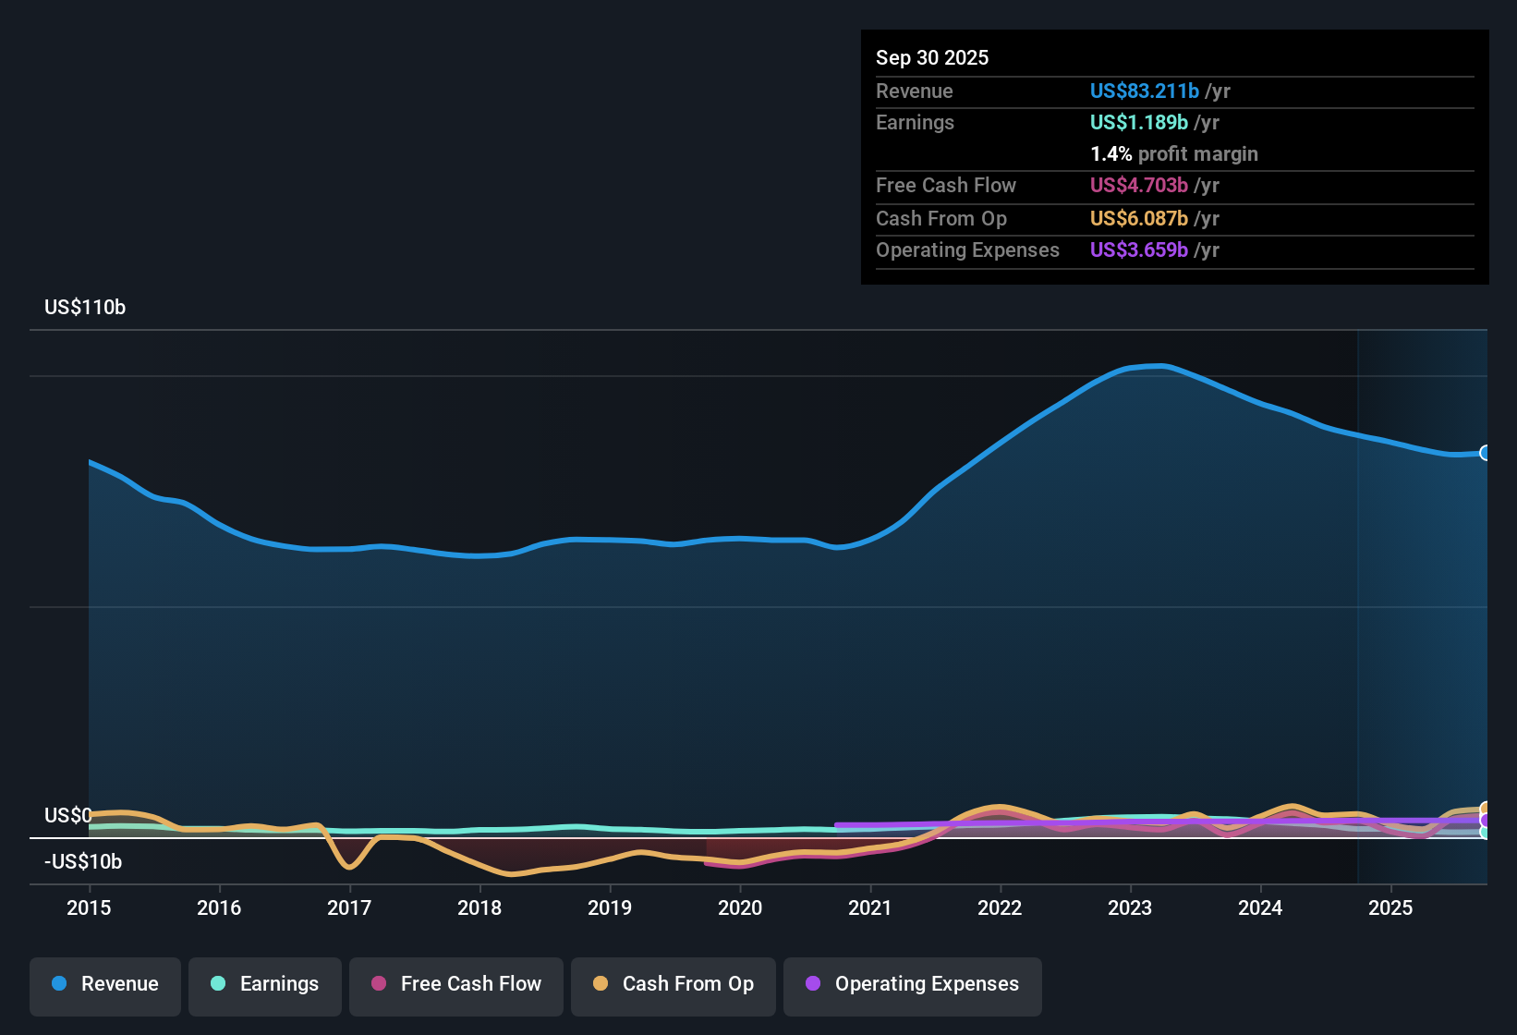The height and width of the screenshot is (1035, 1517).
Task: Toggle the Revenue series visibility
Action: (104, 986)
